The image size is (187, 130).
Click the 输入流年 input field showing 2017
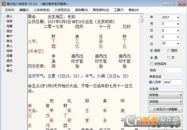click(172, 82)
